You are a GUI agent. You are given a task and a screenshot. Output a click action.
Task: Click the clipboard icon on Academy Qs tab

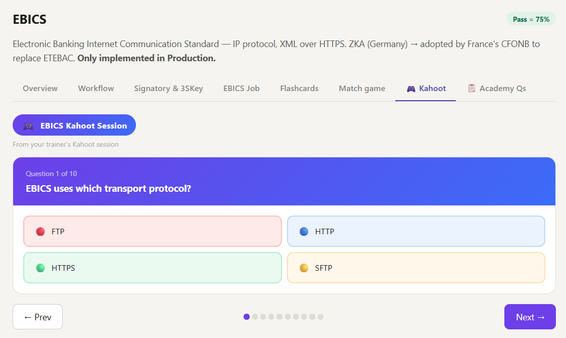[471, 88]
